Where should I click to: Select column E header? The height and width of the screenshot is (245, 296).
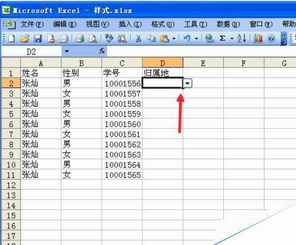(x=203, y=63)
